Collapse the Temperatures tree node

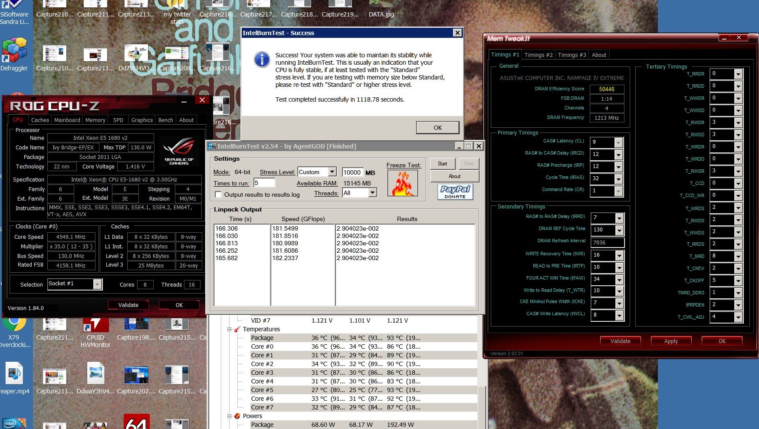click(229, 329)
